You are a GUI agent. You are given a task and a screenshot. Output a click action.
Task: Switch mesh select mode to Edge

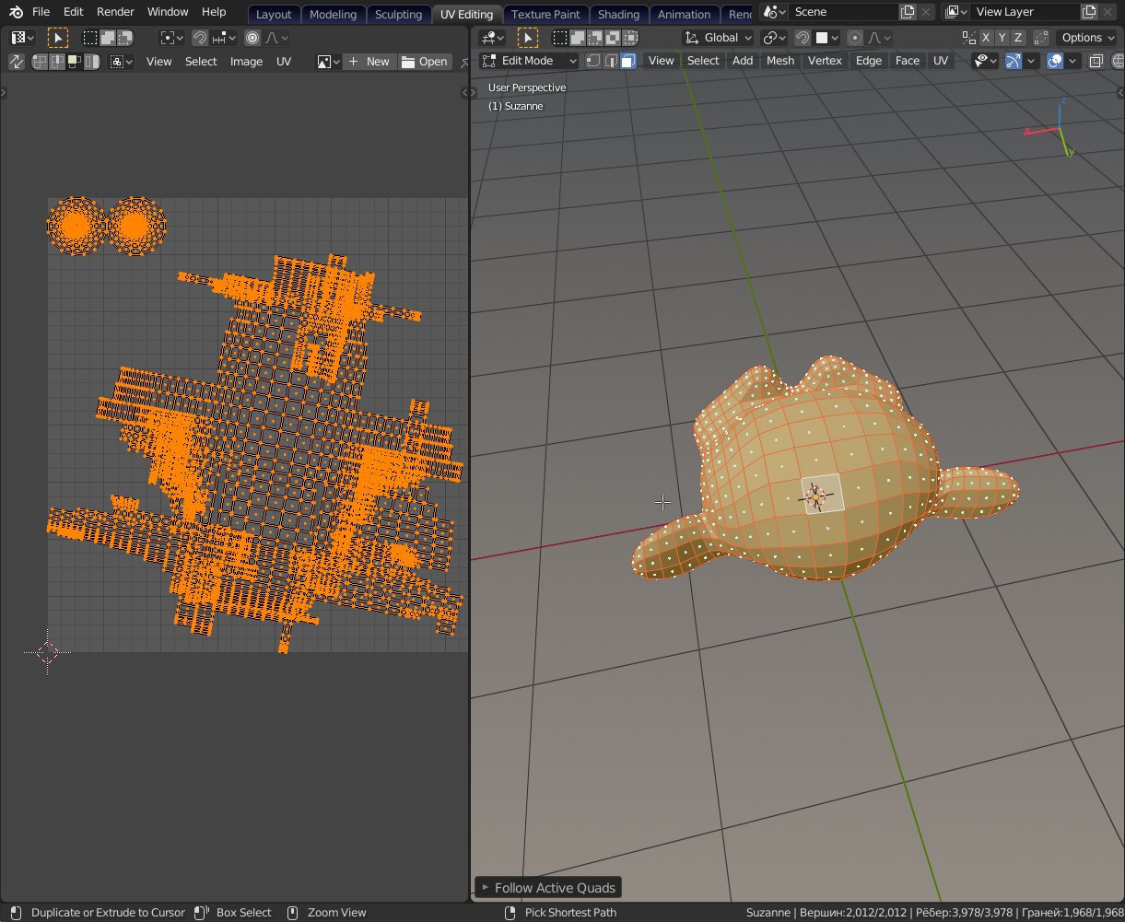611,61
